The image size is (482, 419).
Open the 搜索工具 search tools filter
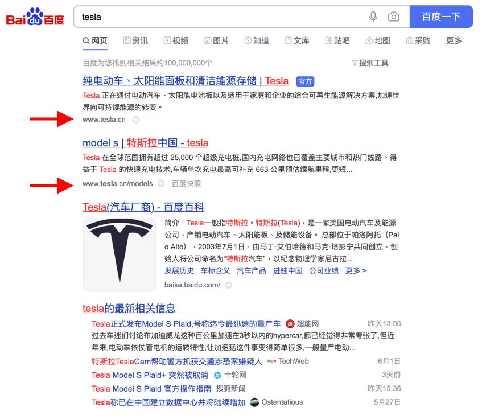pyautogui.click(x=370, y=63)
